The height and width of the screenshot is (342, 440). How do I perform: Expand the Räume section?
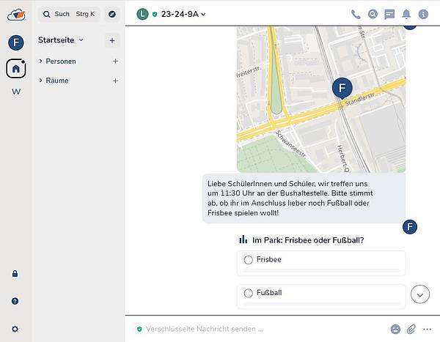tap(41, 81)
